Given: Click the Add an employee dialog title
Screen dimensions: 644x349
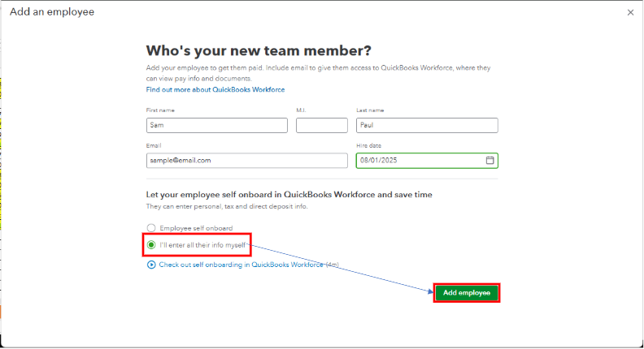Looking at the screenshot, I should pos(52,12).
